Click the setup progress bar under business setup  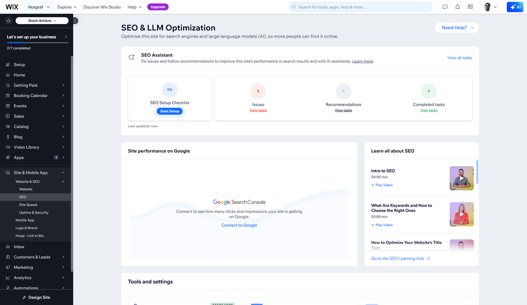(x=38, y=43)
